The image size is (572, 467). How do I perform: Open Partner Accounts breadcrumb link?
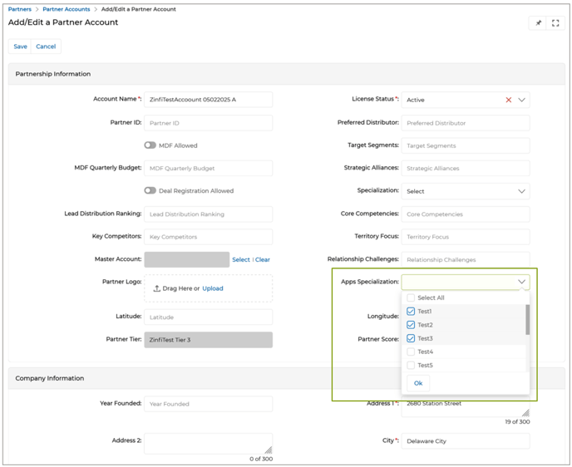coord(67,9)
